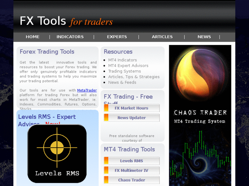Open the INDICATORS navigation item
The height and width of the screenshot is (186, 249).
(x=70, y=37)
